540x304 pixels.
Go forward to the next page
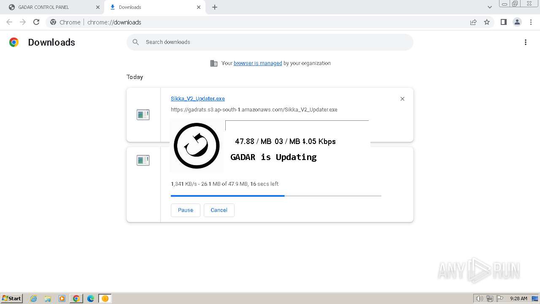[x=23, y=22]
